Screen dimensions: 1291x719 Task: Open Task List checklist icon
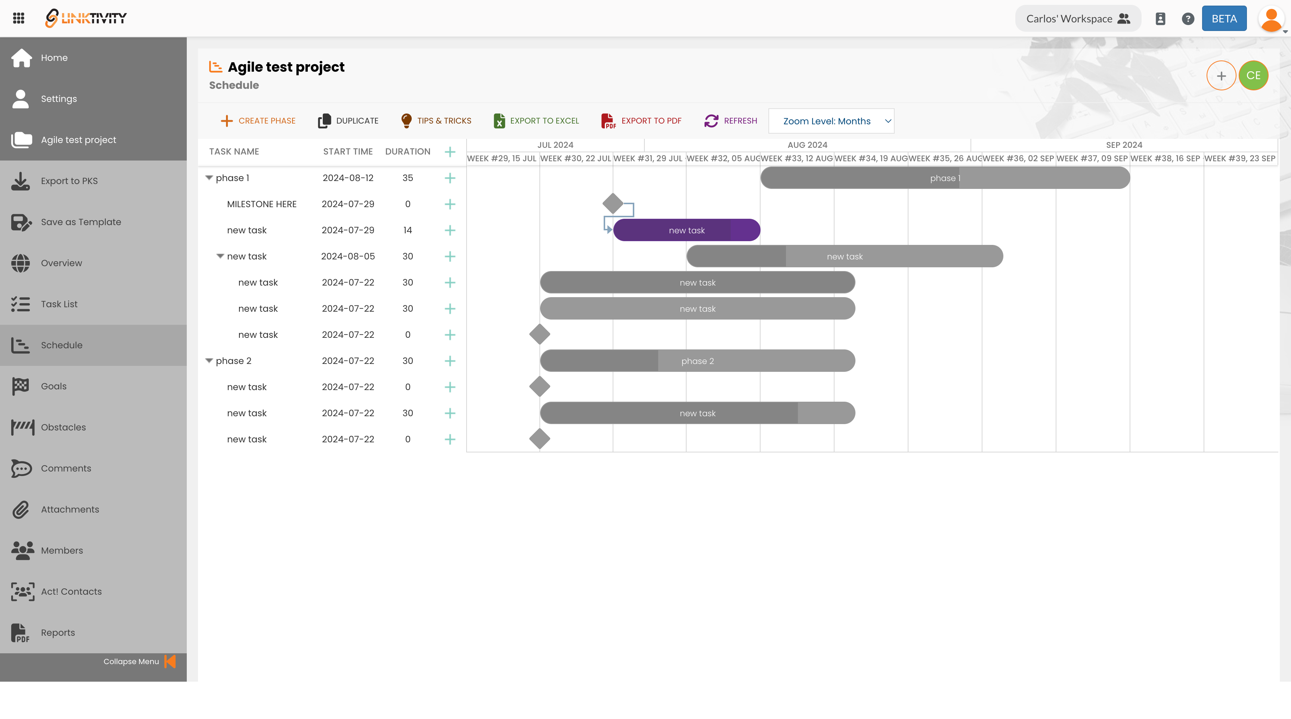point(21,304)
